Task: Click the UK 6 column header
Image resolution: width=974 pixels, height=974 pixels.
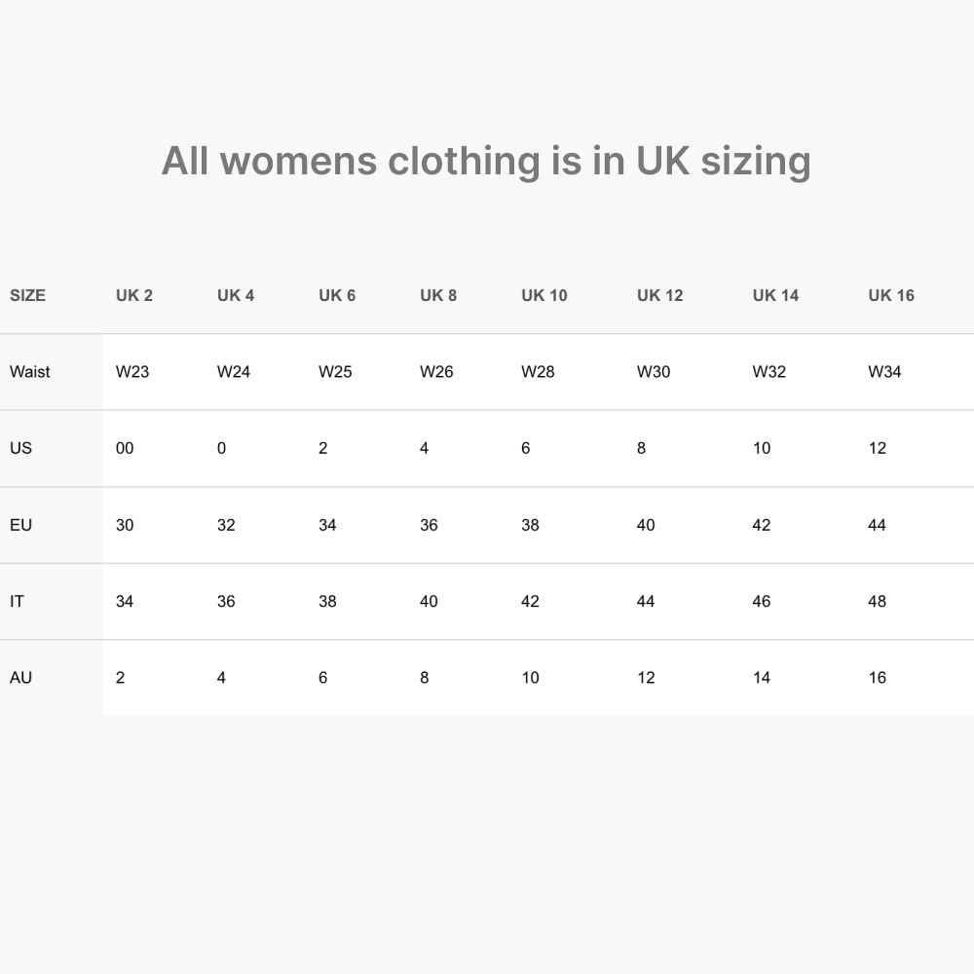Action: 337,295
